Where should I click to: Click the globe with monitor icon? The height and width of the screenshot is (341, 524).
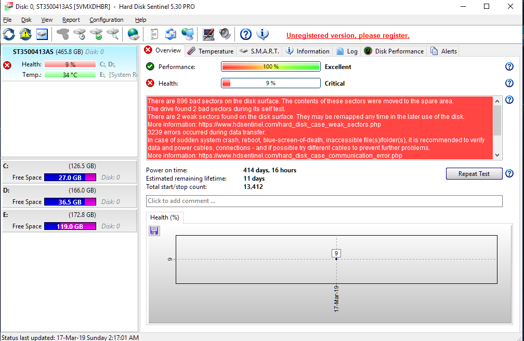pyautogui.click(x=188, y=34)
